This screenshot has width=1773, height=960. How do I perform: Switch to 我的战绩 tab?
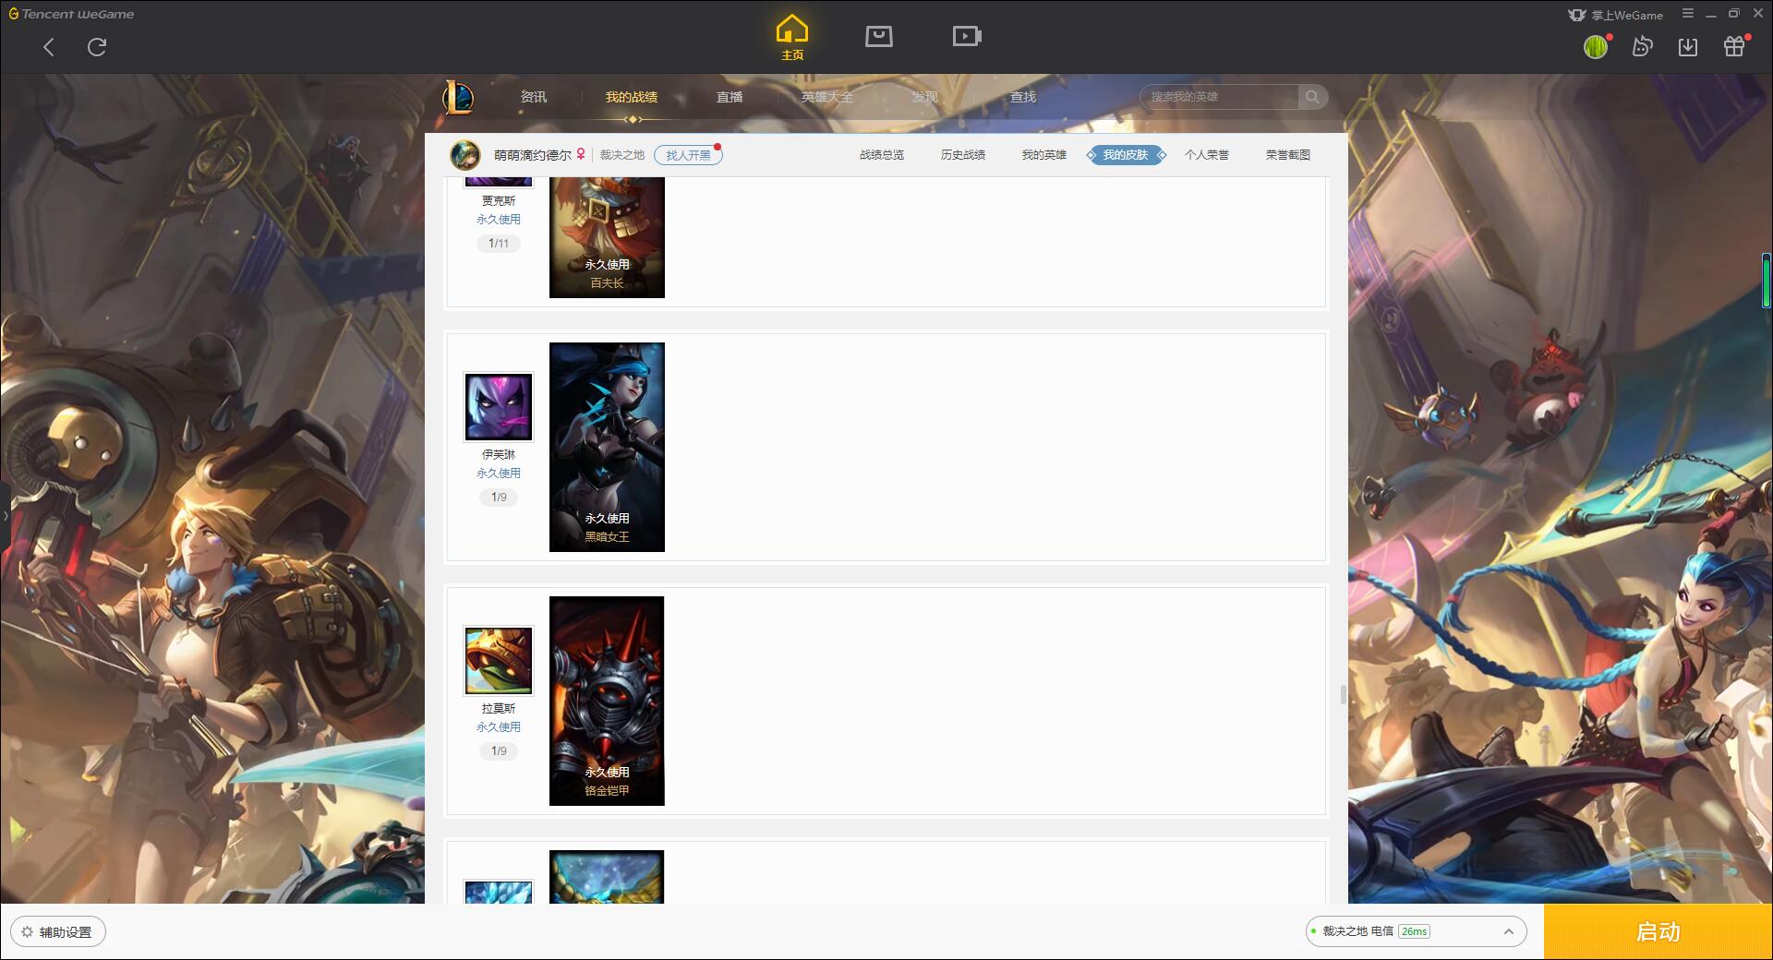[x=632, y=97]
